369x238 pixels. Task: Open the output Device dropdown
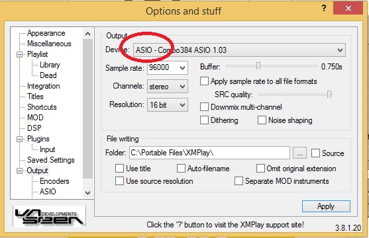239,50
